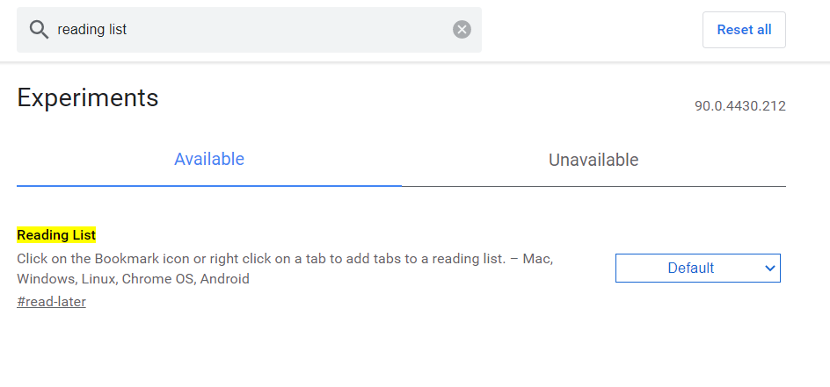Place cursor after "reading list" search text
Image resolution: width=830 pixels, height=387 pixels.
pyautogui.click(x=128, y=30)
